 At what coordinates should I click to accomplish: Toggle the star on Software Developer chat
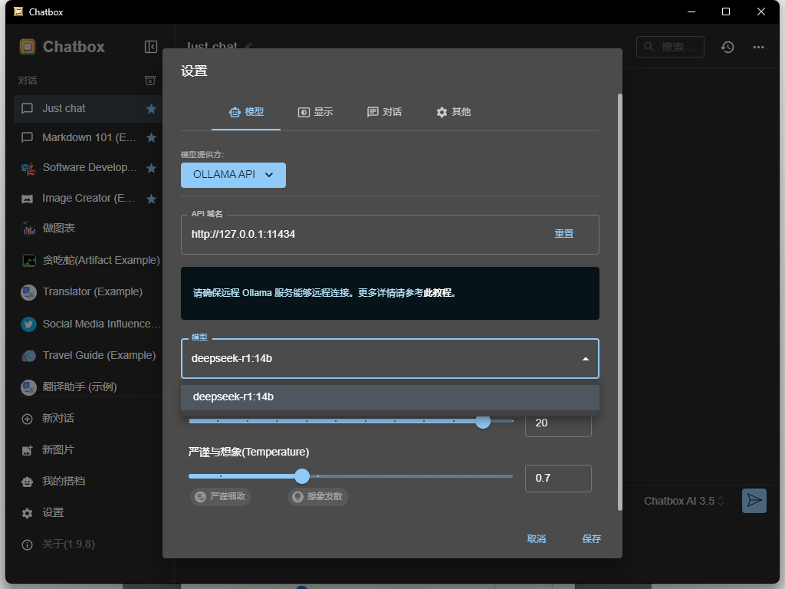tap(151, 168)
